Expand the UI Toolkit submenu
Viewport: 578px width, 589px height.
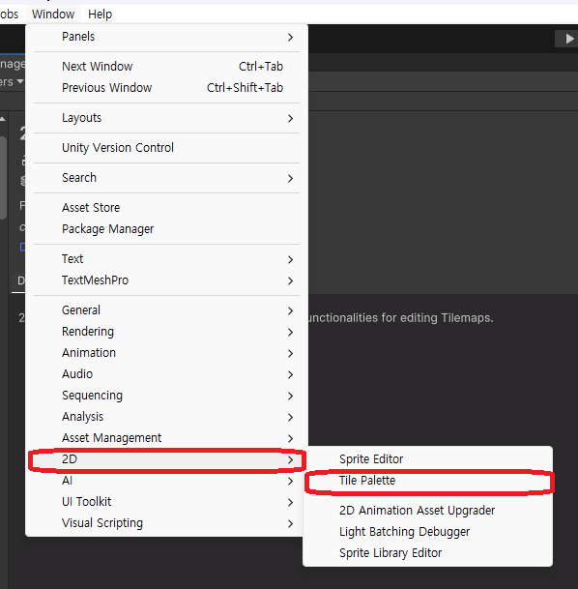pyautogui.click(x=166, y=502)
